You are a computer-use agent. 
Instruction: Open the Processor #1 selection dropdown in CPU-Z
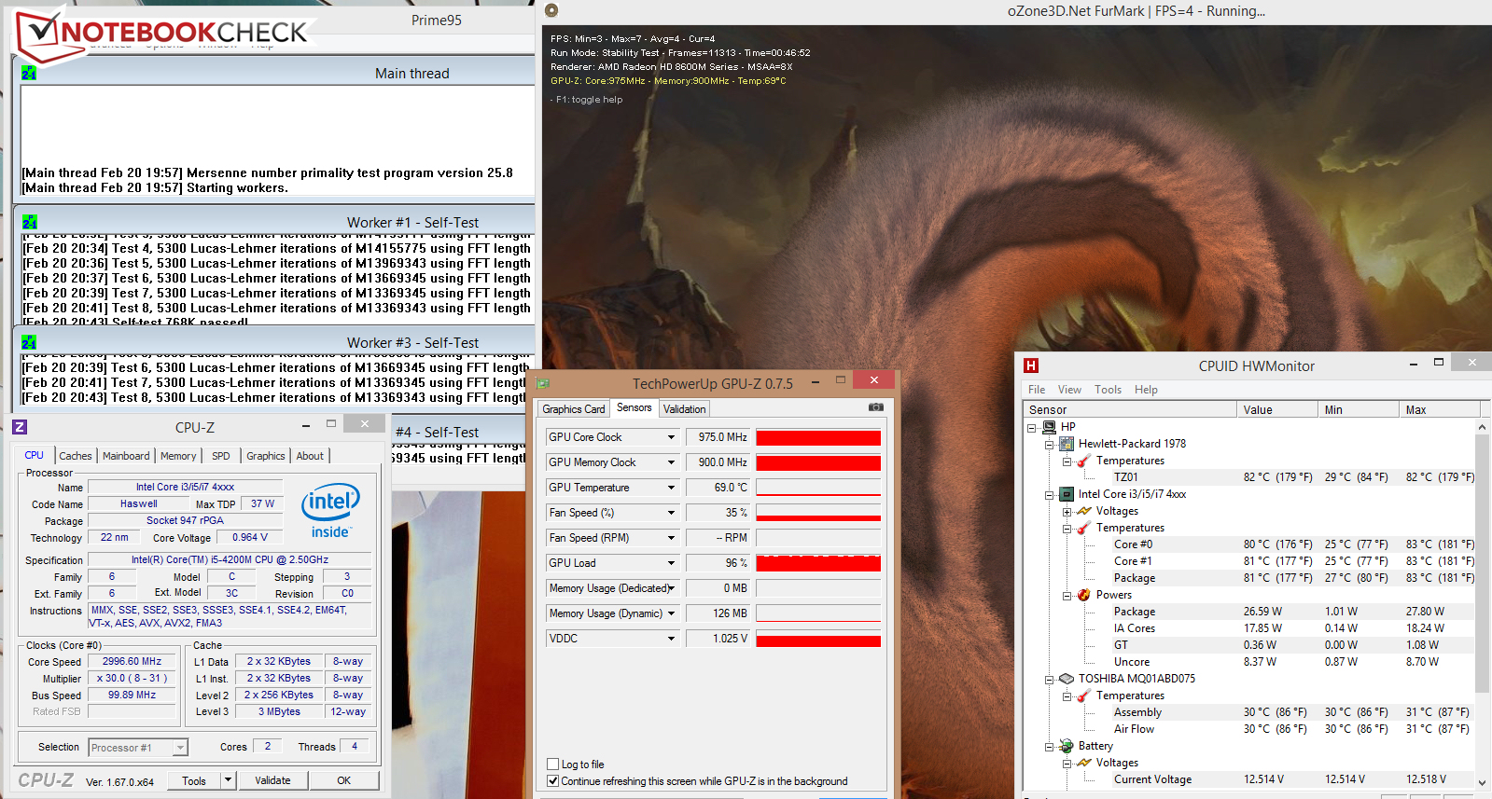tap(180, 748)
